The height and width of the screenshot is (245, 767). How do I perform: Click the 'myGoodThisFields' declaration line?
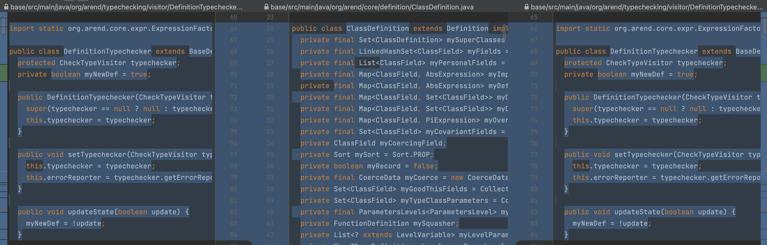click(404, 189)
